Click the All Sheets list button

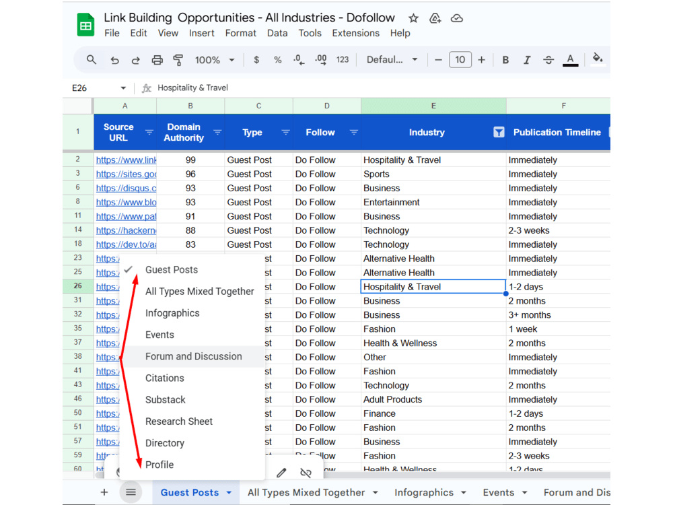(x=131, y=492)
